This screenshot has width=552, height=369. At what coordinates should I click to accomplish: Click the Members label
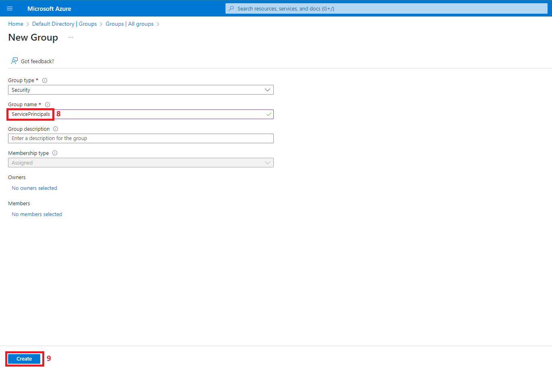(19, 204)
